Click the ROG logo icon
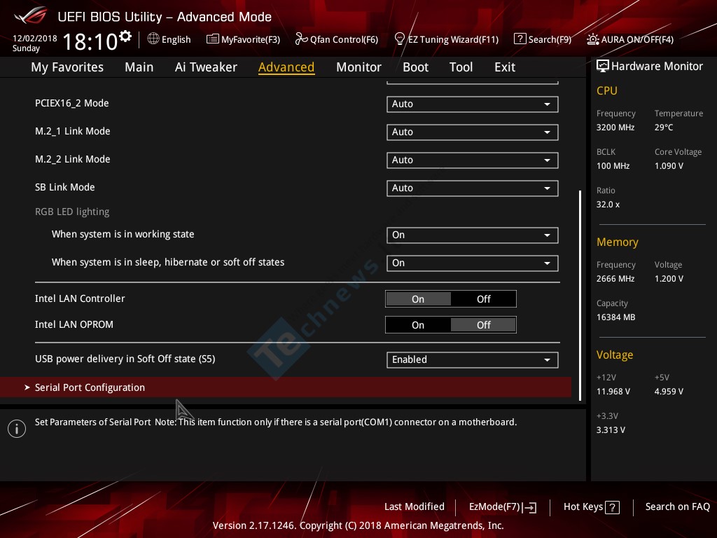The height and width of the screenshot is (538, 717). tap(31, 15)
